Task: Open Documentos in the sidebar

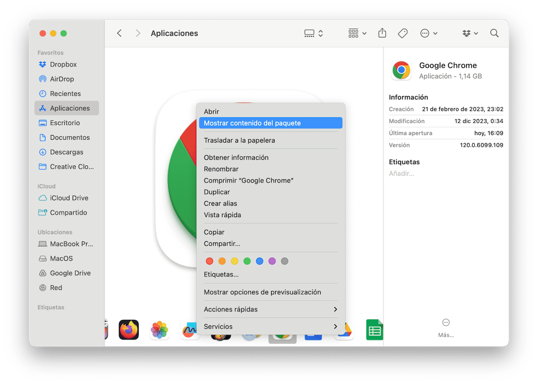Action: tap(66, 137)
